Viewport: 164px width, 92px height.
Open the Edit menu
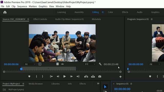click(x=8, y=6)
